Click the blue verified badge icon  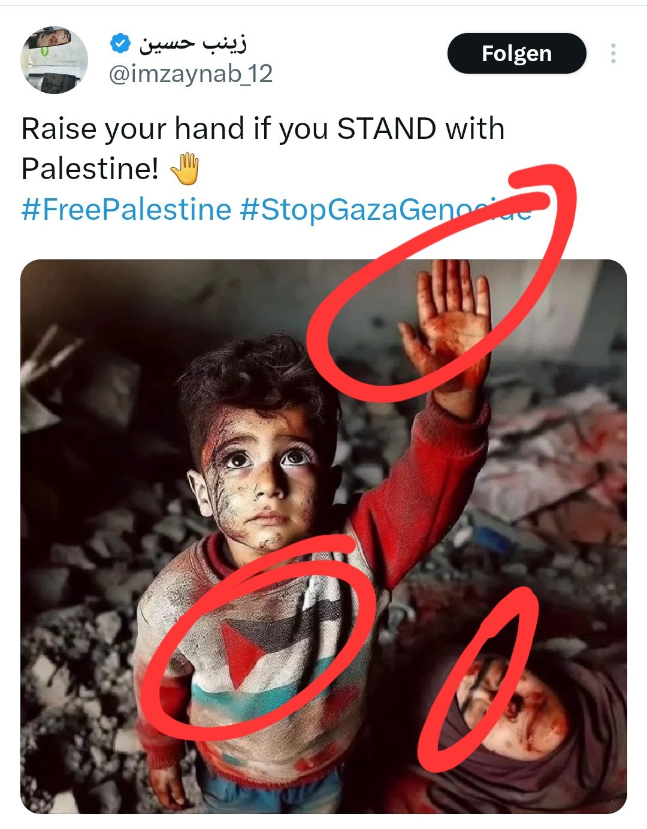(x=120, y=43)
